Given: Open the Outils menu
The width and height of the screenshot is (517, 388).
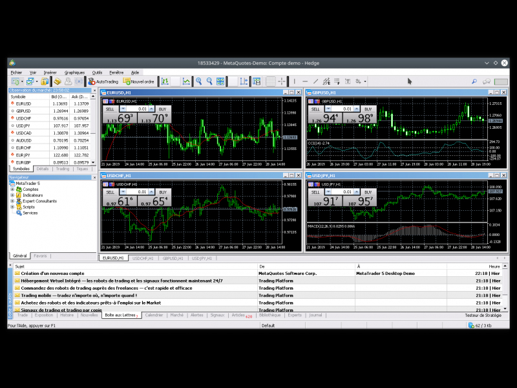Looking at the screenshot, I should pos(97,72).
